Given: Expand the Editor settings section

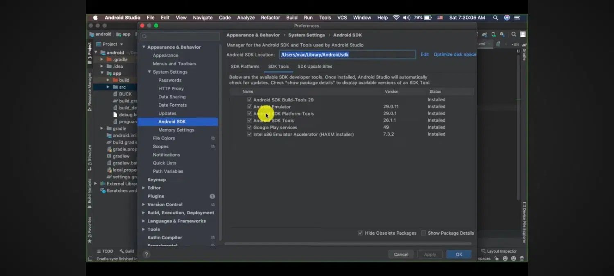Looking at the screenshot, I should pyautogui.click(x=144, y=188).
